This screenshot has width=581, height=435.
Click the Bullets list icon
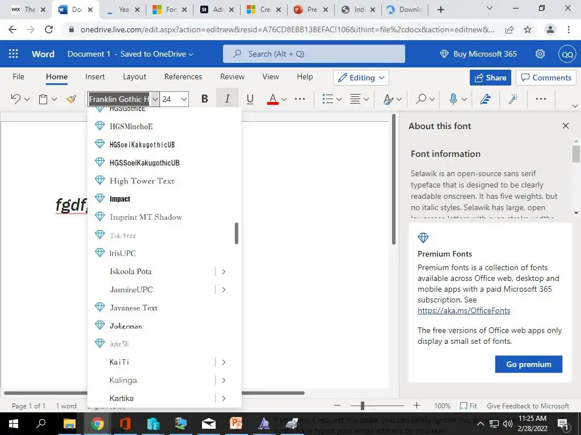(x=327, y=99)
